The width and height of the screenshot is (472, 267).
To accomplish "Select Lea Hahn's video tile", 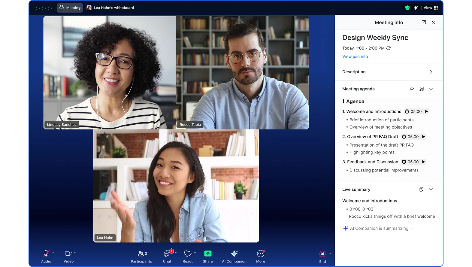I will [176, 186].
